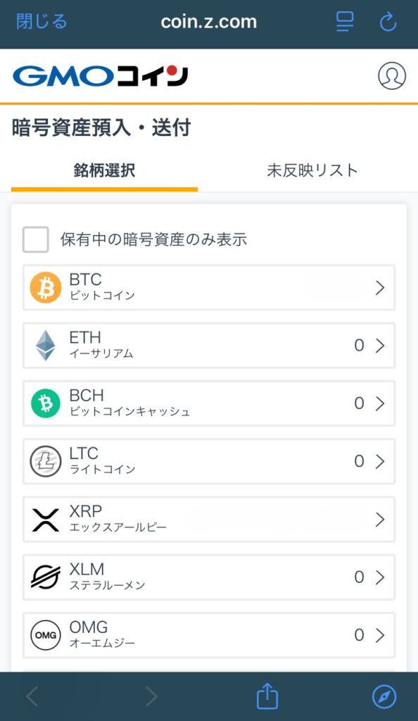This screenshot has height=721, width=418.
Task: Tap the Bitcoin Cash green icon
Action: click(x=46, y=403)
